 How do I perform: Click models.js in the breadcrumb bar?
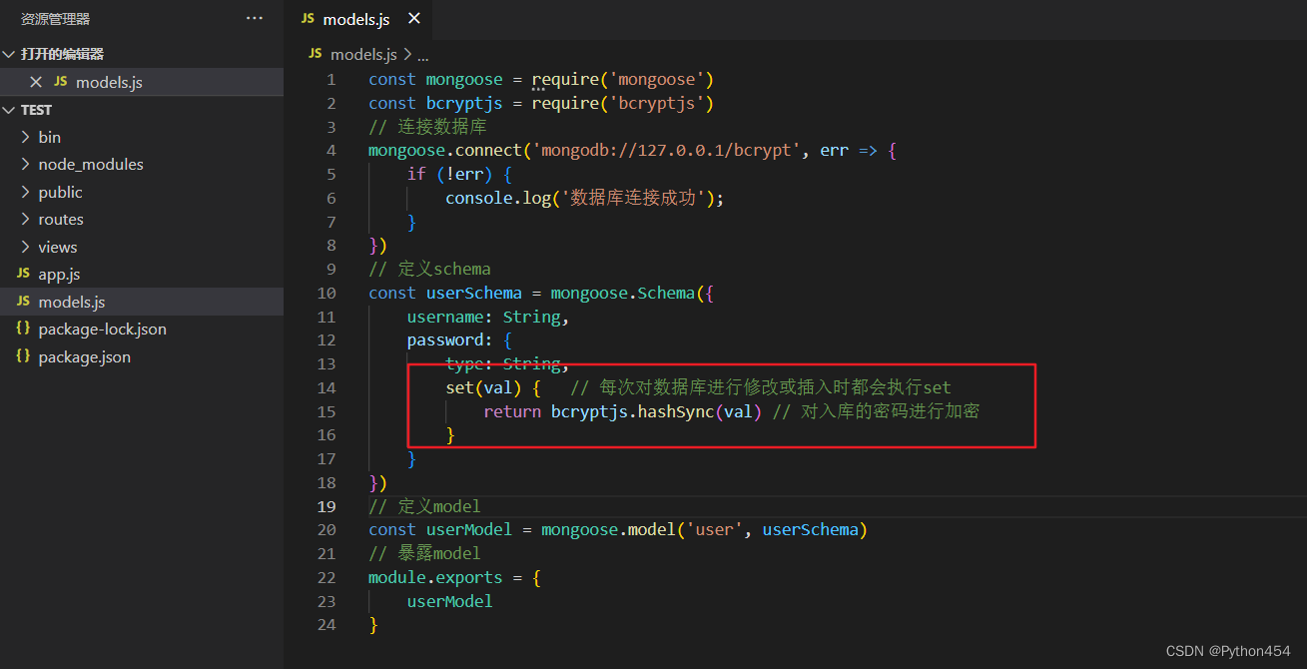pos(363,54)
